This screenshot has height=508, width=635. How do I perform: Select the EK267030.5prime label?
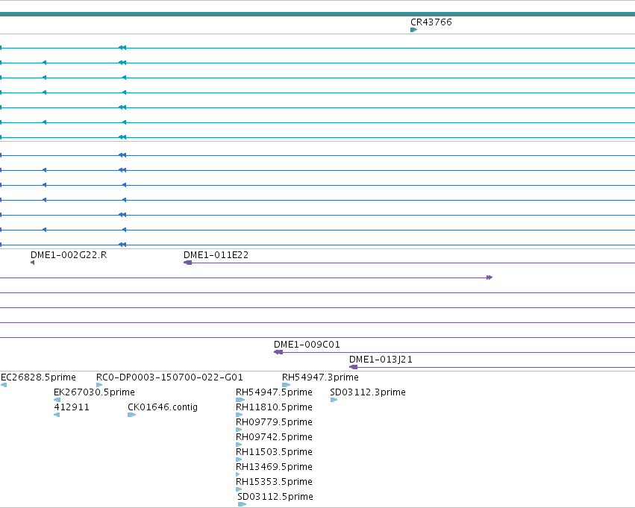tap(94, 392)
